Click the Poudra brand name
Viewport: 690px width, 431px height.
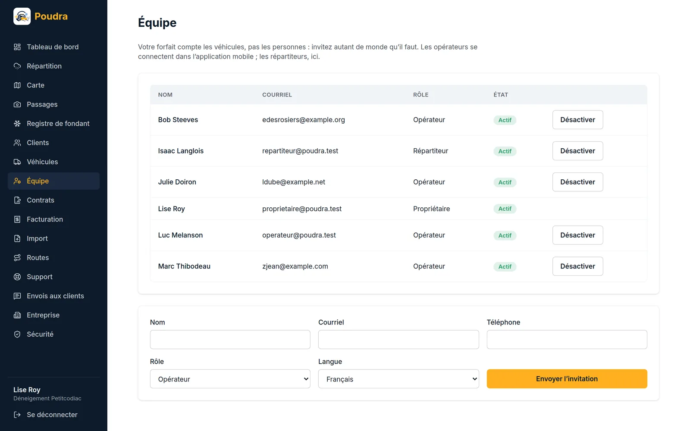point(51,16)
